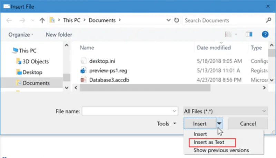This screenshot has width=276, height=158.
Task: Open the Tools dropdown
Action: [166, 124]
